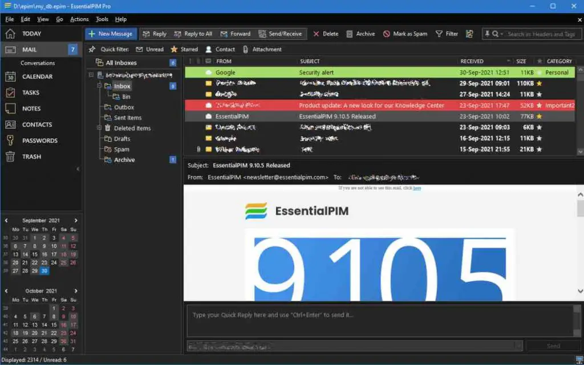Open the Contacts card icon

[x=10, y=125]
